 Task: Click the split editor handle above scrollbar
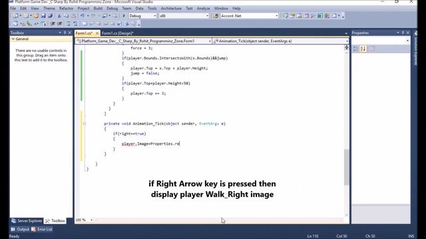coord(346,47)
